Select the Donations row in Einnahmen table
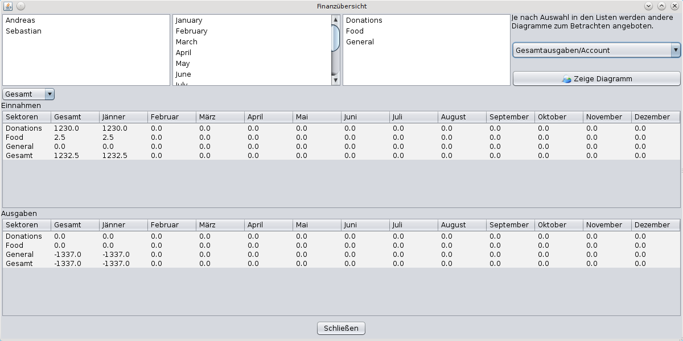This screenshot has height=341, width=683. pos(341,128)
